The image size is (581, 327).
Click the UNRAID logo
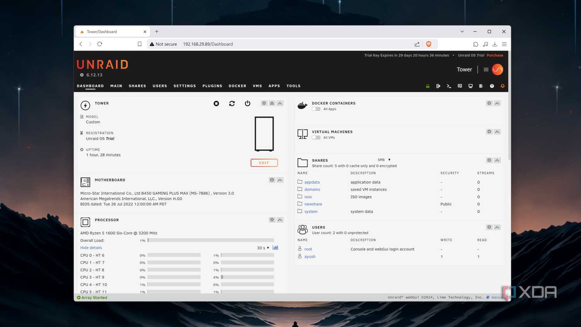pos(102,64)
